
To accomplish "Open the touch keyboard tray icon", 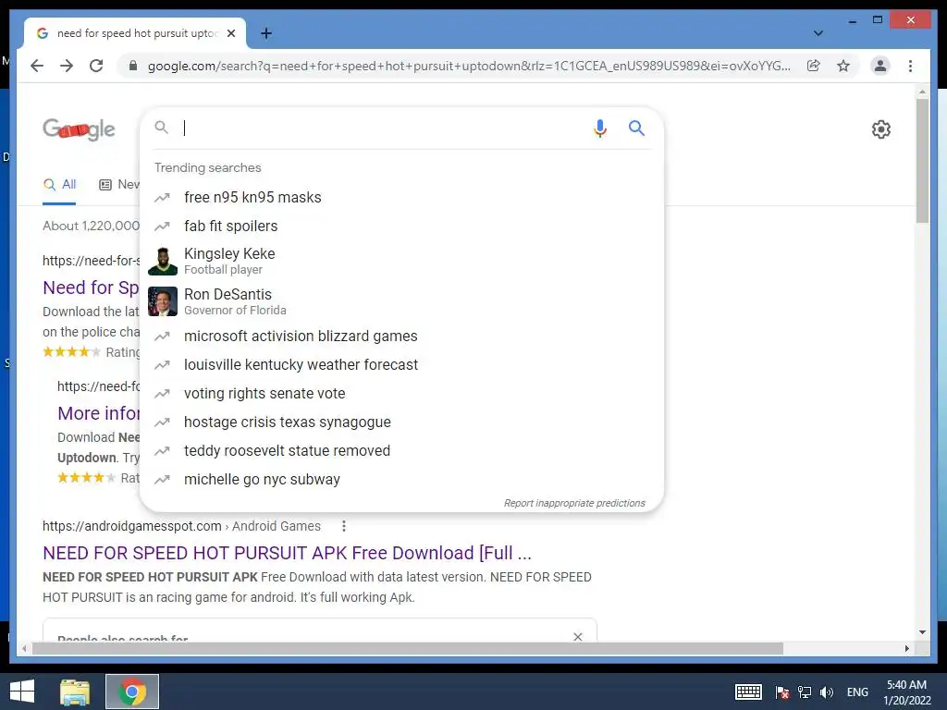I will 748,692.
